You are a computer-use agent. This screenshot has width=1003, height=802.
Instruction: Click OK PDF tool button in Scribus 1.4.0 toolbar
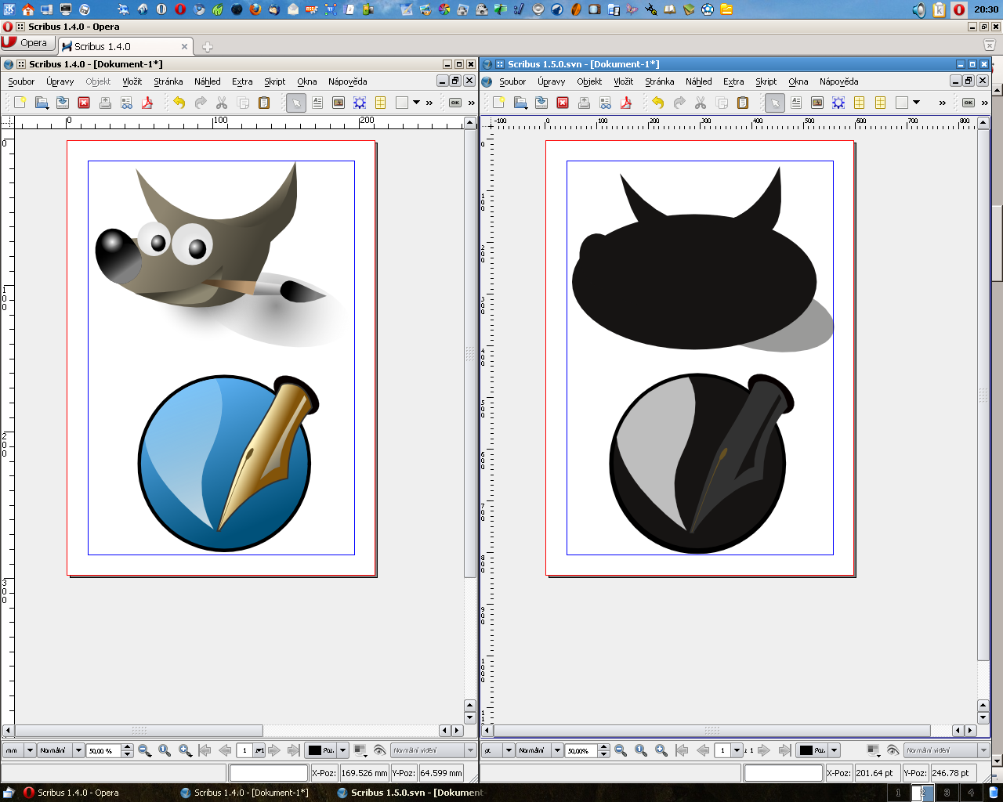454,103
